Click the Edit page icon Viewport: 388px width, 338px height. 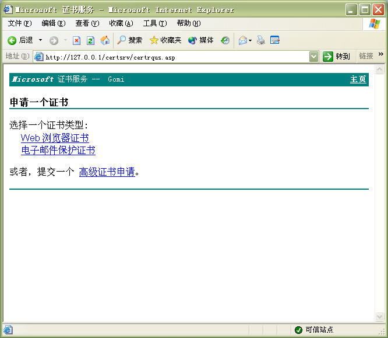point(274,40)
